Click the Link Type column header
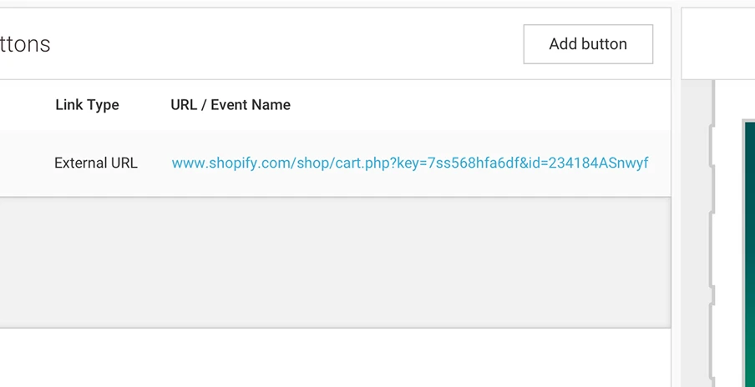This screenshot has height=387, width=755. tap(87, 105)
